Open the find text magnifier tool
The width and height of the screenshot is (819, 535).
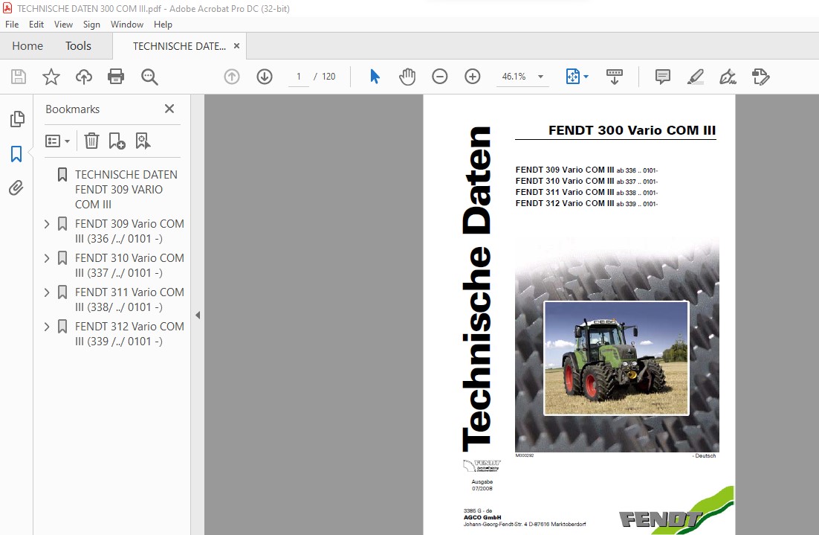[149, 77]
